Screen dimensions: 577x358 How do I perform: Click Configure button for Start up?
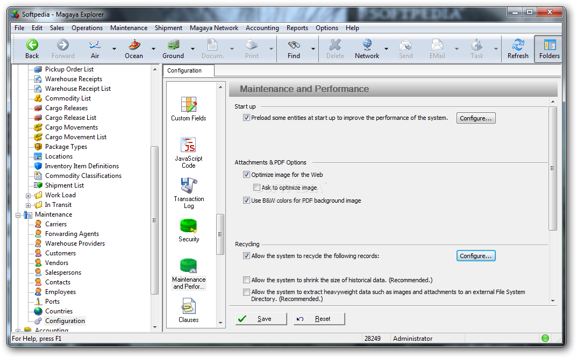click(x=476, y=118)
